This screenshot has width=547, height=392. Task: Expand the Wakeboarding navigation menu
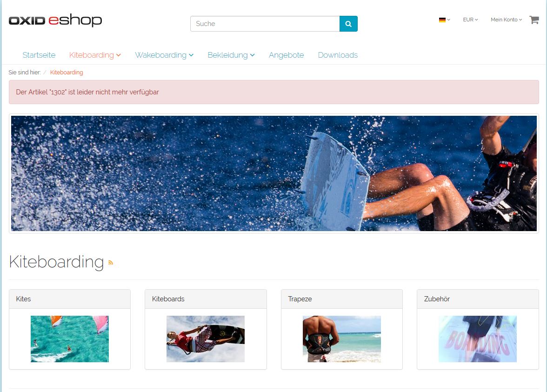click(164, 55)
